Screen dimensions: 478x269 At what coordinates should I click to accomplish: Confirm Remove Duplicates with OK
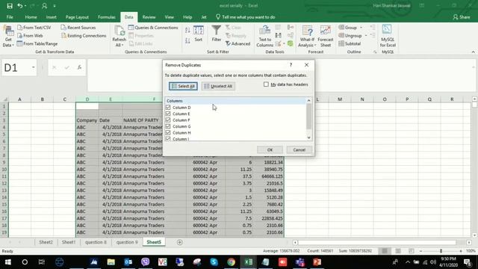pyautogui.click(x=270, y=149)
